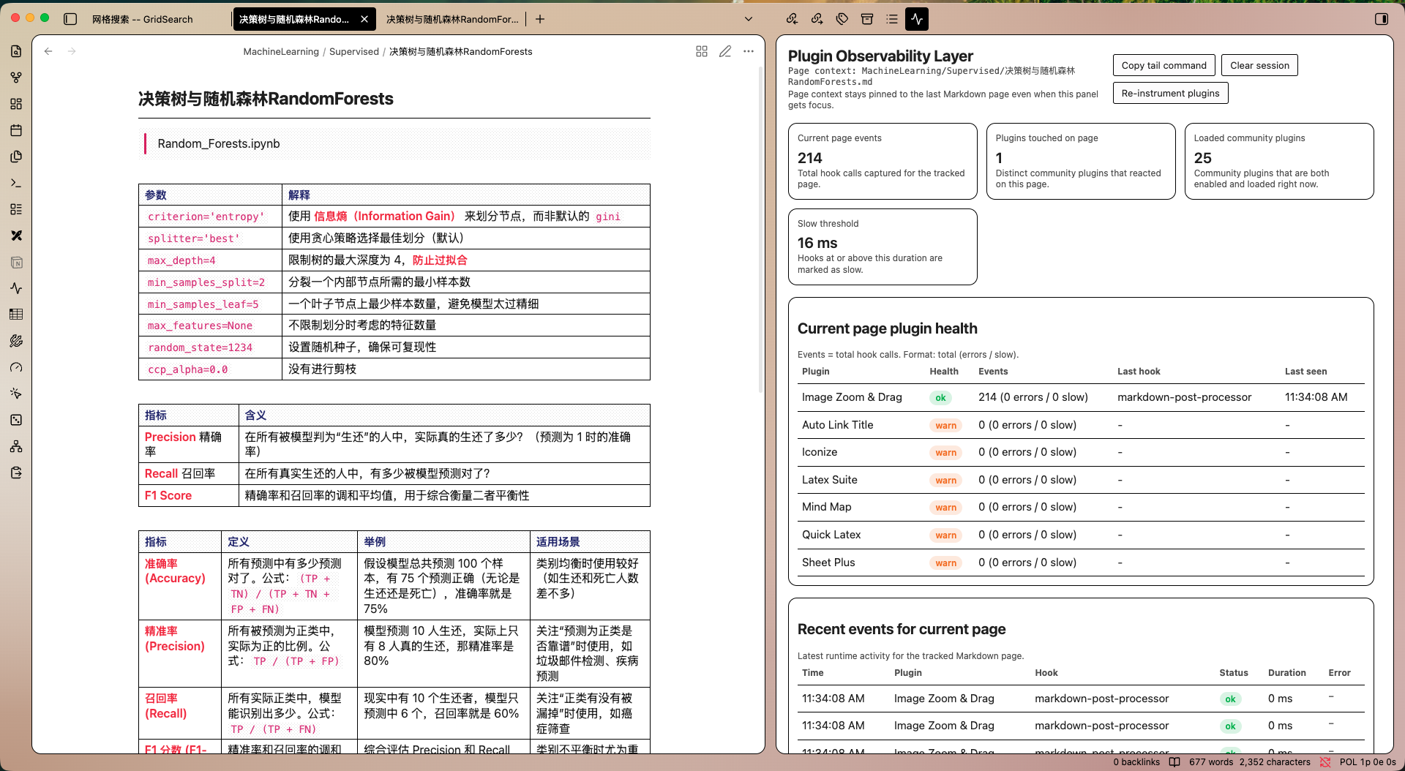Expand the tab list dropdown chevron
The height and width of the screenshot is (771, 1405).
[749, 19]
